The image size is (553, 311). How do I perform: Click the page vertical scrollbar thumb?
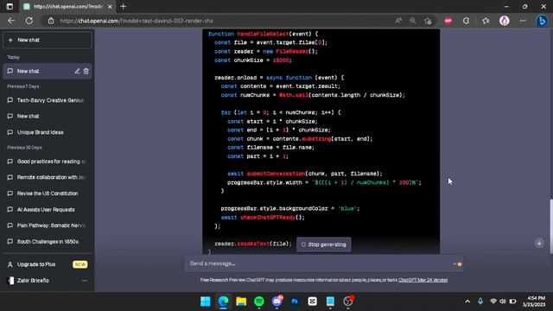(551, 226)
